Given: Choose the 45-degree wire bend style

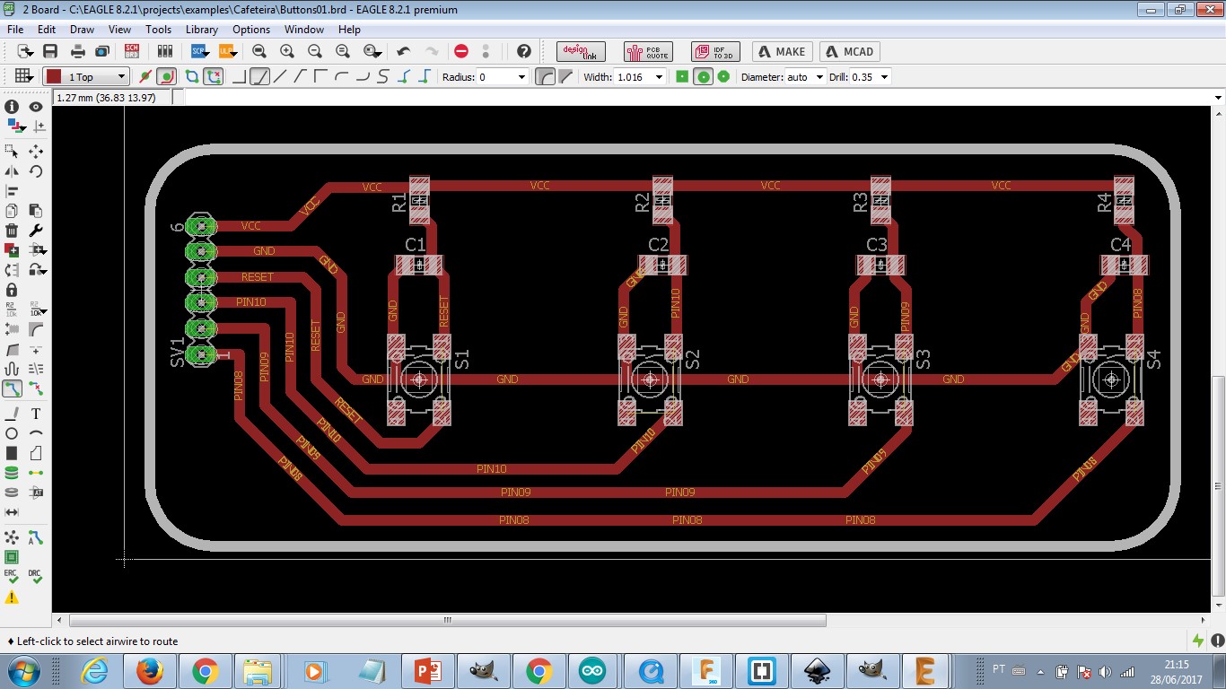Looking at the screenshot, I should click(259, 77).
